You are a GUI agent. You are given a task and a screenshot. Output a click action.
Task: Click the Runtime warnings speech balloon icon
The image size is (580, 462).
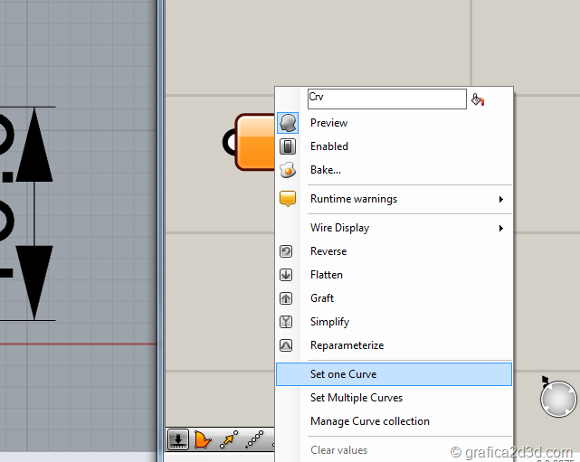click(x=288, y=199)
